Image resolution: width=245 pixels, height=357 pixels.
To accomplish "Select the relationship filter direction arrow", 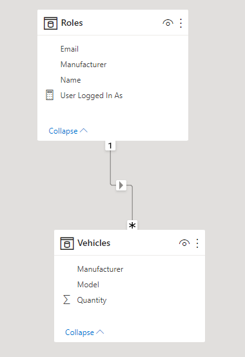I will point(121,185).
